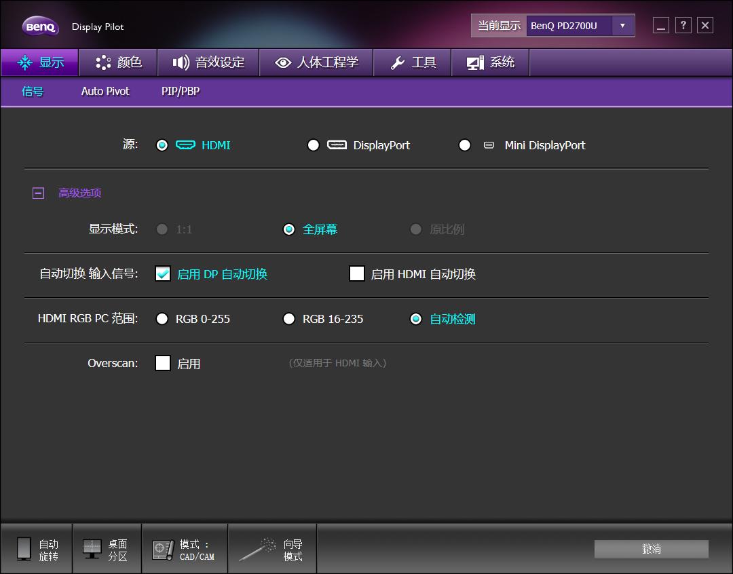Select RGB 16-235 range option
The height and width of the screenshot is (574, 733).
pyautogui.click(x=289, y=319)
